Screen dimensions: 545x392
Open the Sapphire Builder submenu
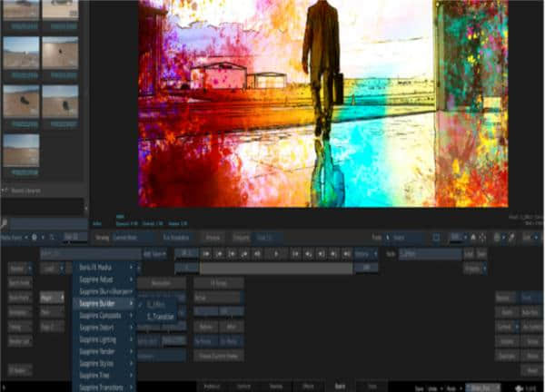[x=101, y=304]
